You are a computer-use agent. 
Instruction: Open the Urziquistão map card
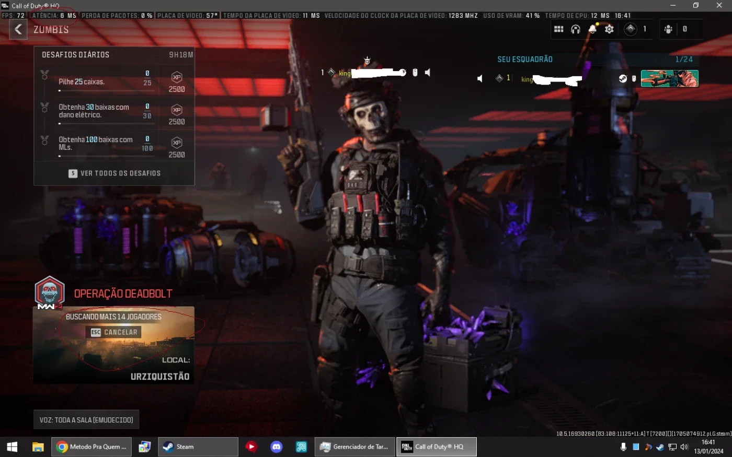point(113,345)
